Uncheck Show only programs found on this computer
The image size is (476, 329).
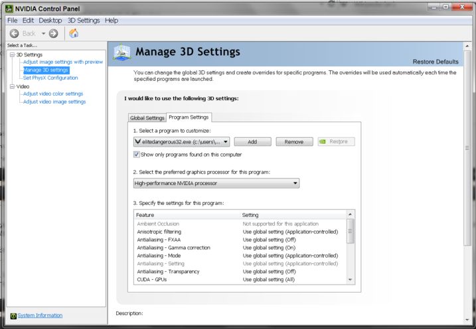point(137,155)
